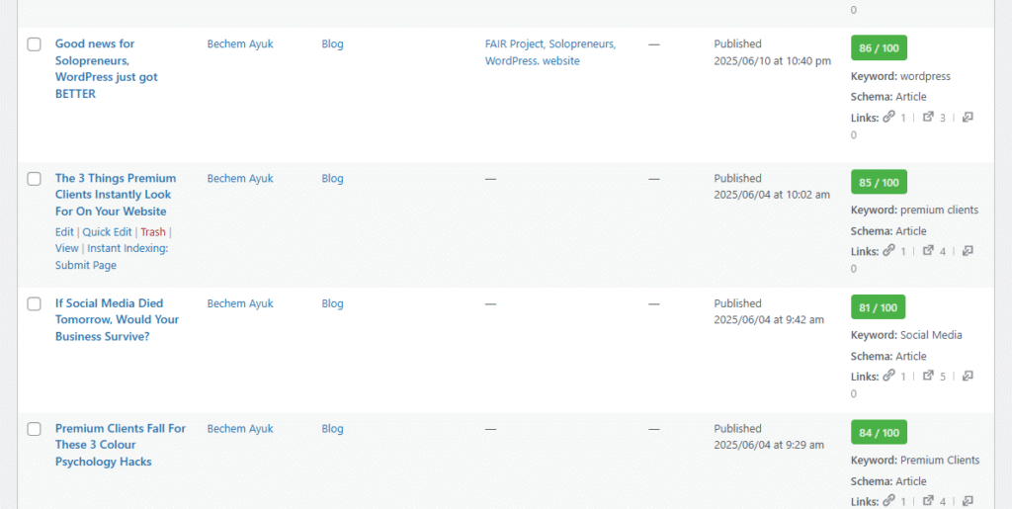This screenshot has height=509, width=1012.
Task: Open the 86 / 100 SEO score badge
Action: tap(879, 47)
